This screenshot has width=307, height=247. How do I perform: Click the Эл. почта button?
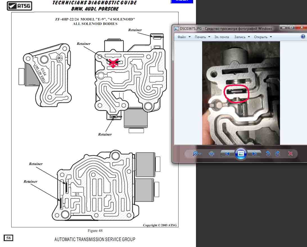pos(221,37)
